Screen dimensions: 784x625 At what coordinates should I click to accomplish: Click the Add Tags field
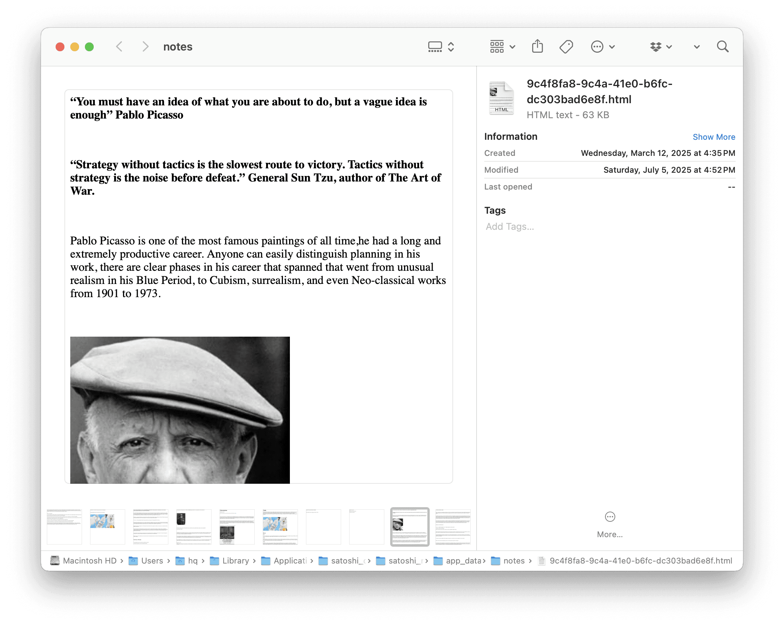[x=510, y=227]
